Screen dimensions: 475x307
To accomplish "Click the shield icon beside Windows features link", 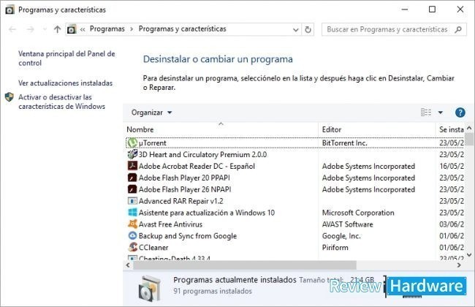I will [9, 97].
